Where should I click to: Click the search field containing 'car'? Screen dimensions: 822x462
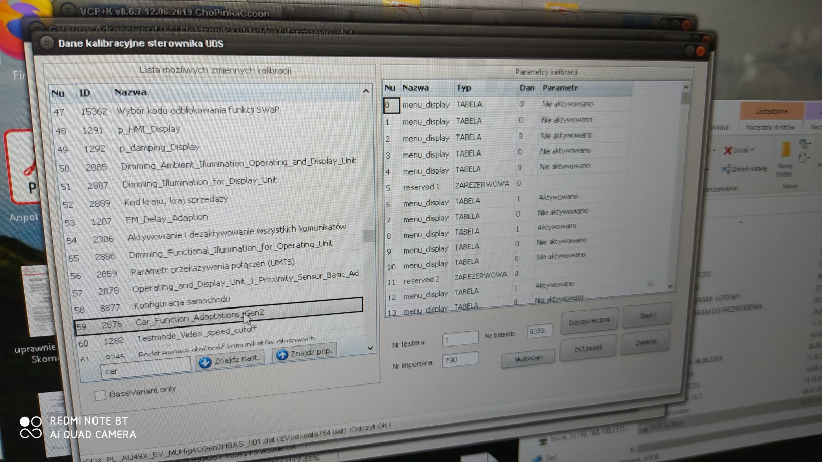[145, 369]
